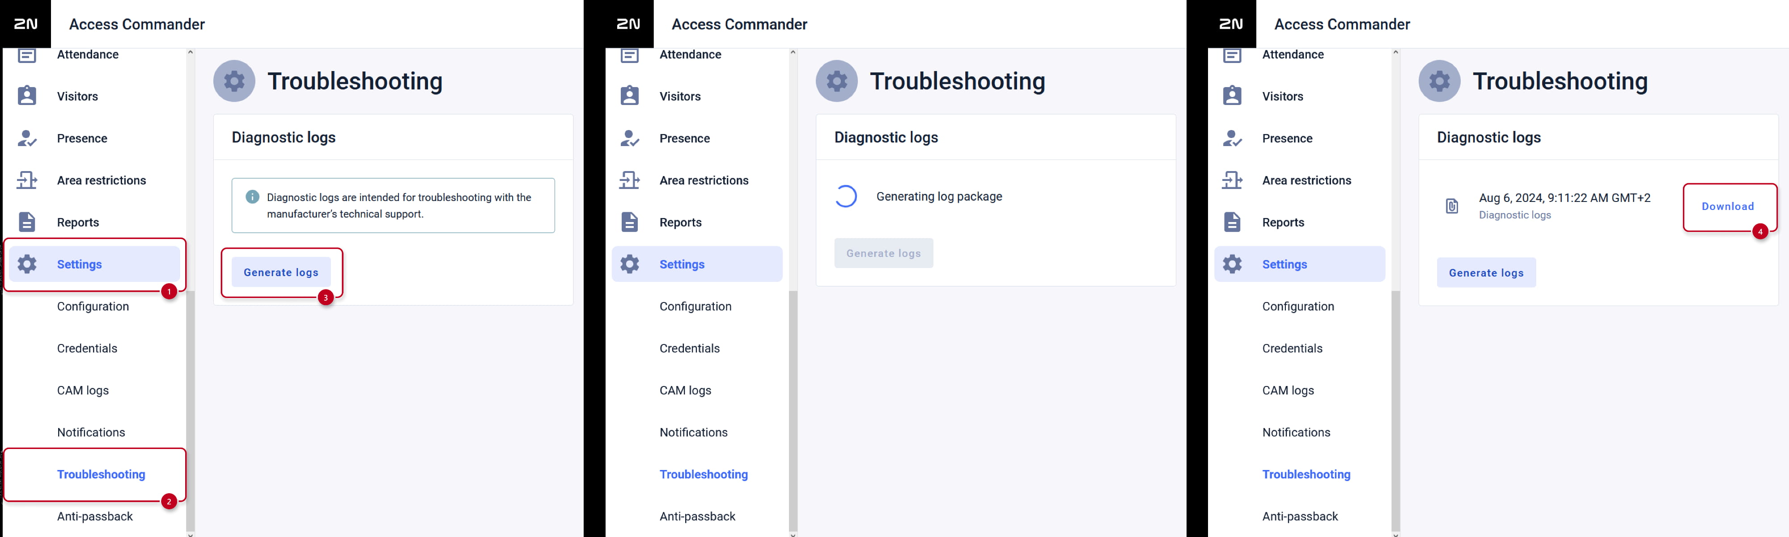The height and width of the screenshot is (537, 1789).
Task: Click 'Generating log package' status text
Action: point(939,196)
